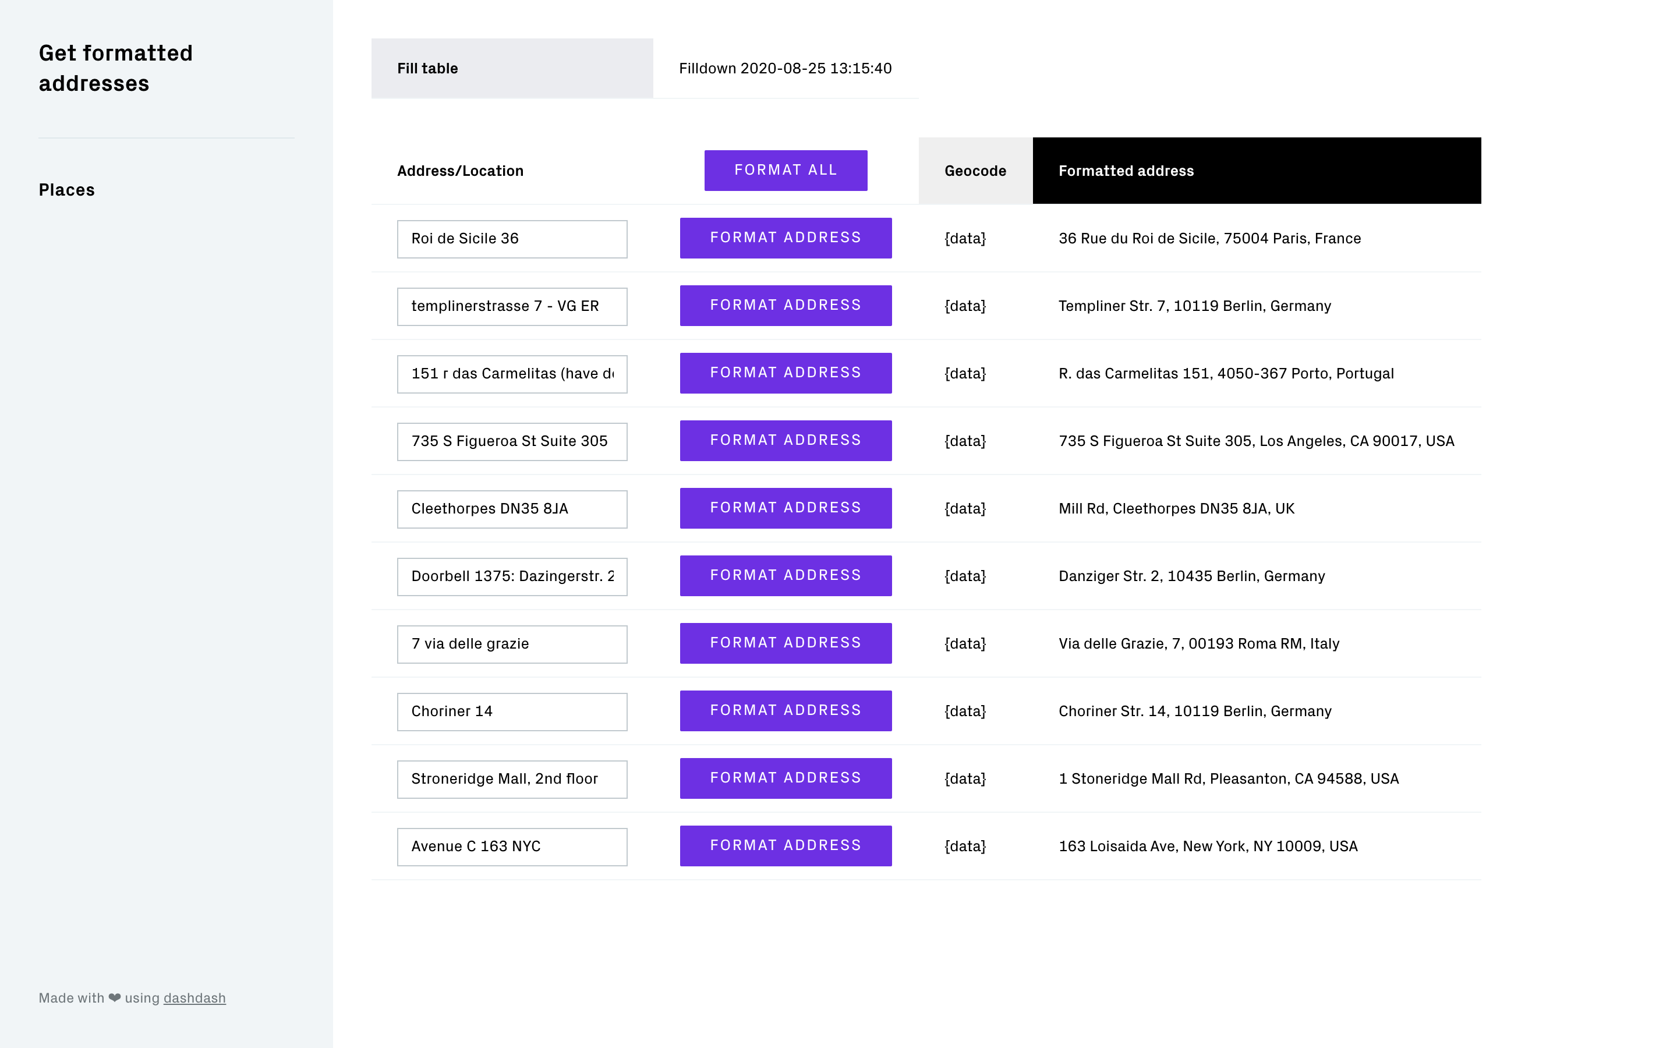Format the 151 r das Carmelitas address
The height and width of the screenshot is (1048, 1677).
785,373
